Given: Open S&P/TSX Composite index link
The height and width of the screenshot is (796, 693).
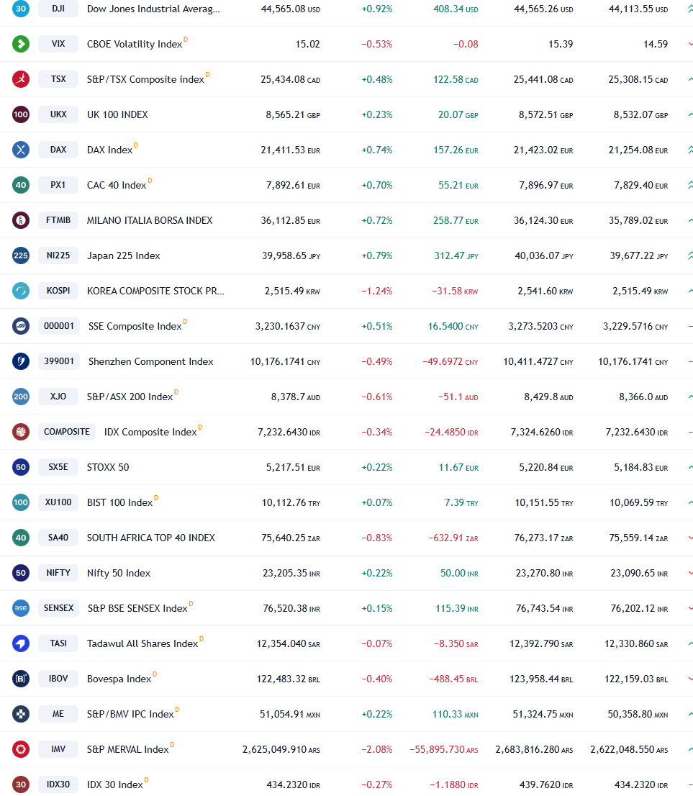Looking at the screenshot, I should click(145, 79).
